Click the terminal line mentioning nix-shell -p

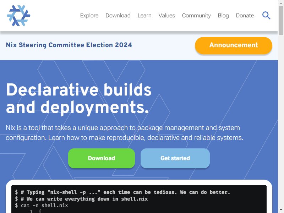[x=122, y=192]
